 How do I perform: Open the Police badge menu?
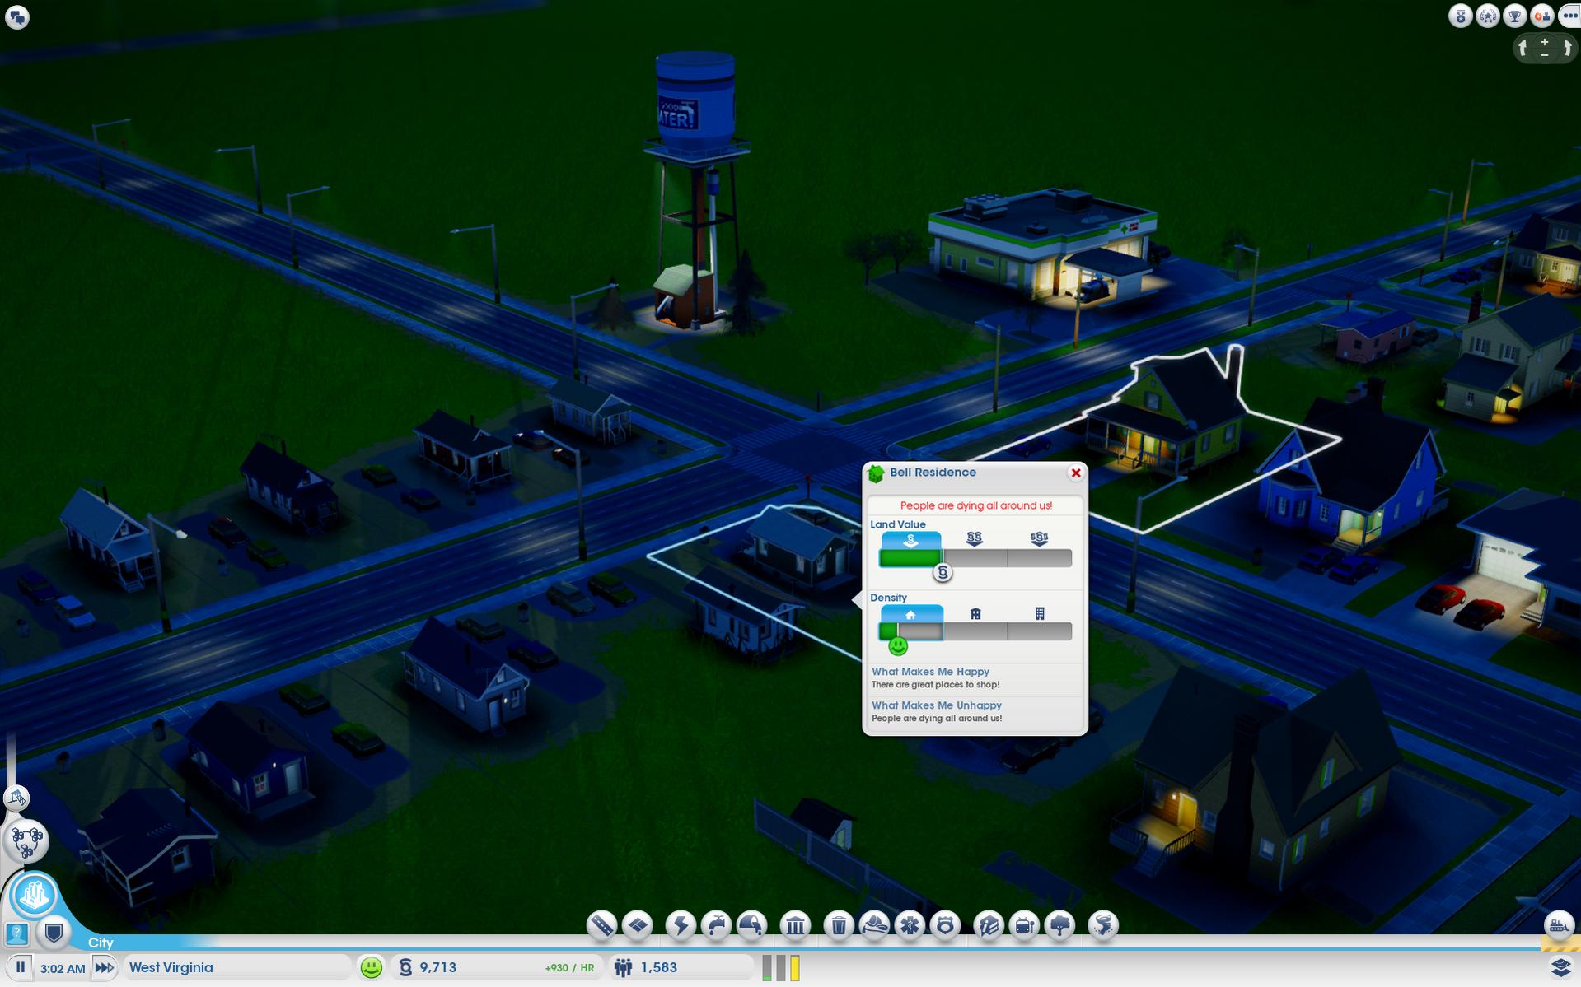coord(945,925)
